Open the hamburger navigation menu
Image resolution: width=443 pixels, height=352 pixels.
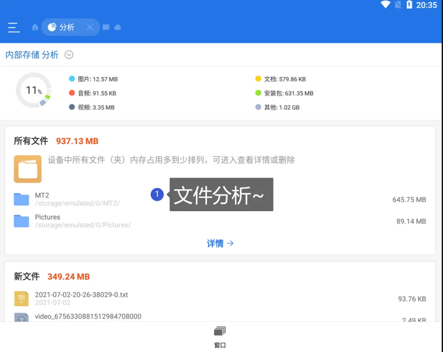coord(14,27)
